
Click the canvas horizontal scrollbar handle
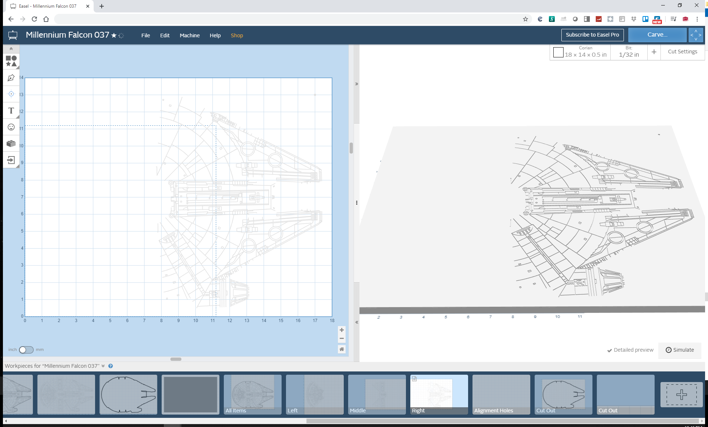176,359
